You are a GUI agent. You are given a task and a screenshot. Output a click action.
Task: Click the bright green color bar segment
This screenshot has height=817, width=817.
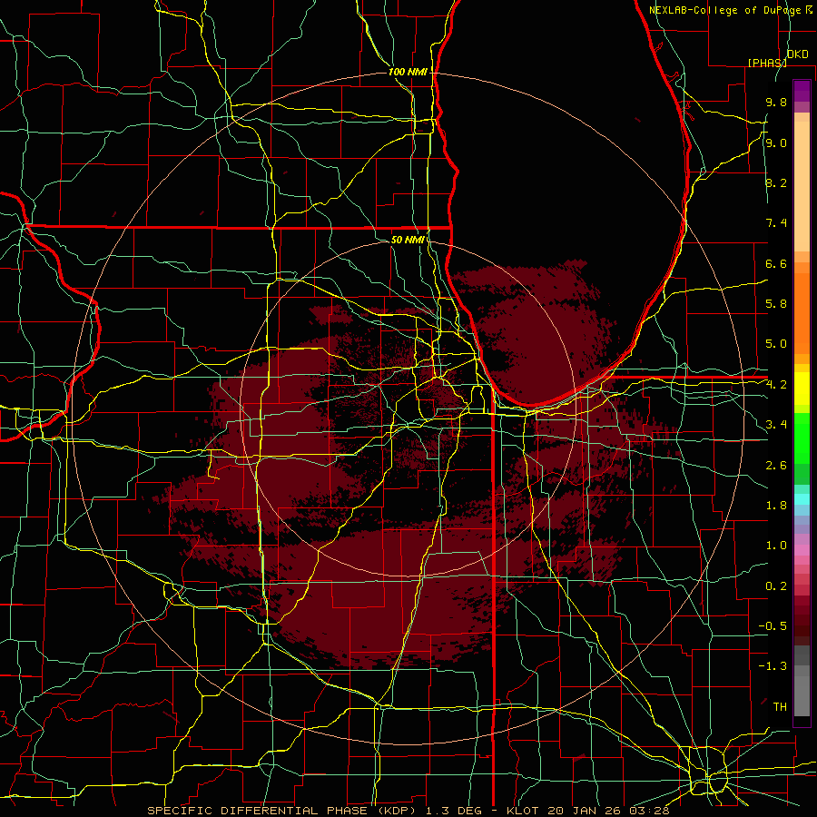[x=802, y=438]
